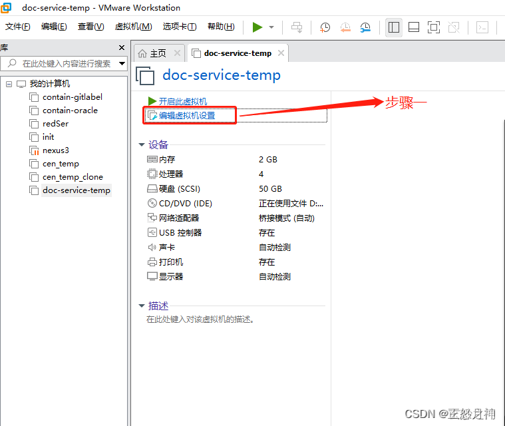This screenshot has width=505, height=426.
Task: Select the nexus3 virtual machine
Action: pyautogui.click(x=56, y=150)
